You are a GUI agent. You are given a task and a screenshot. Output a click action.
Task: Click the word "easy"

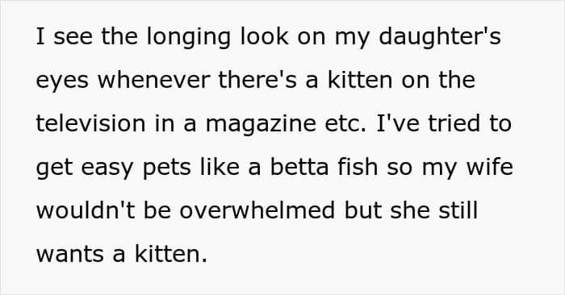[107, 168]
